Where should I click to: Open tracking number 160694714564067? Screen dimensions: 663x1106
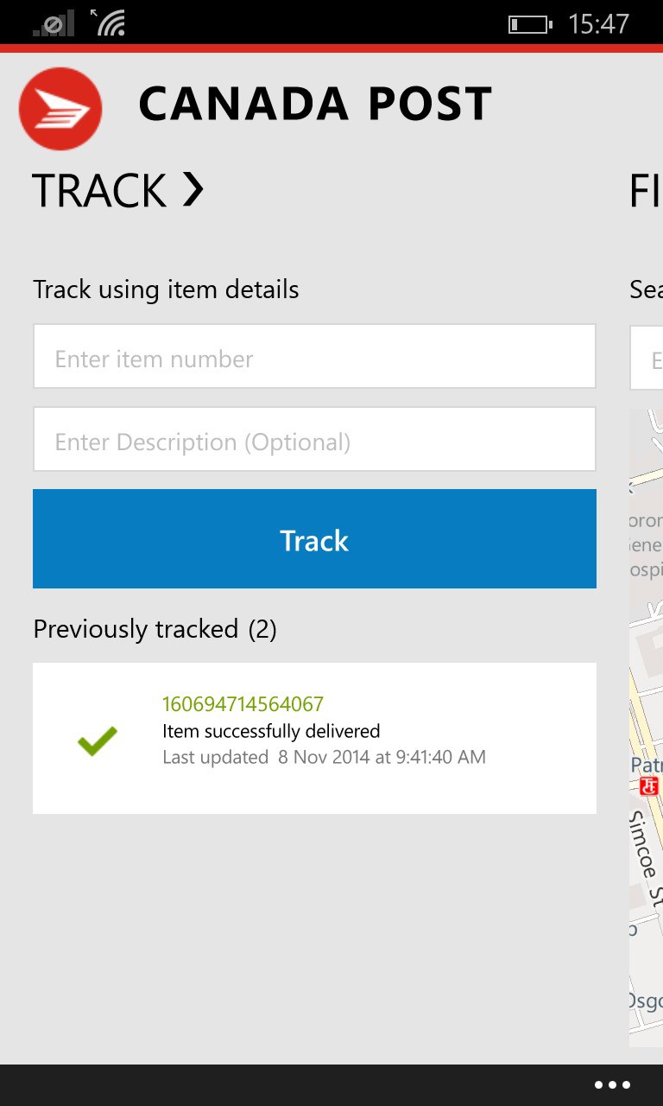click(x=243, y=704)
